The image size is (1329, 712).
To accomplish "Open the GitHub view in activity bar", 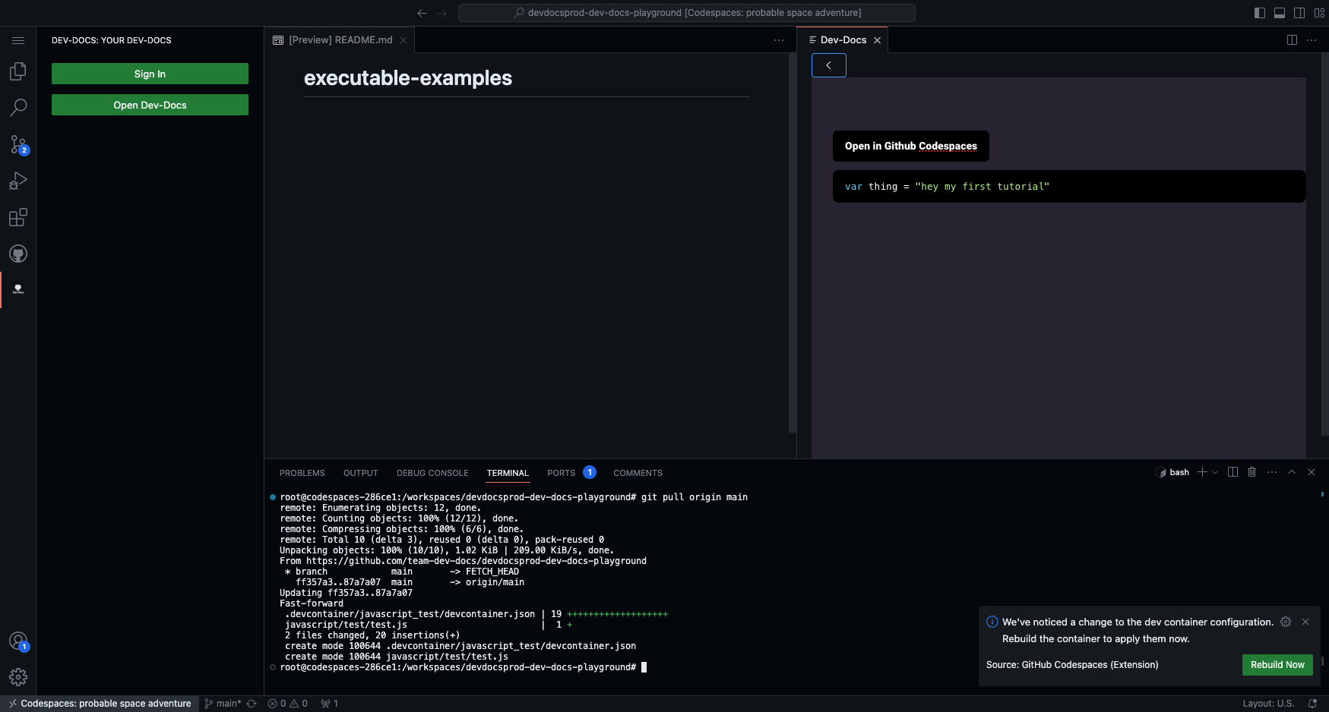I will pyautogui.click(x=18, y=254).
